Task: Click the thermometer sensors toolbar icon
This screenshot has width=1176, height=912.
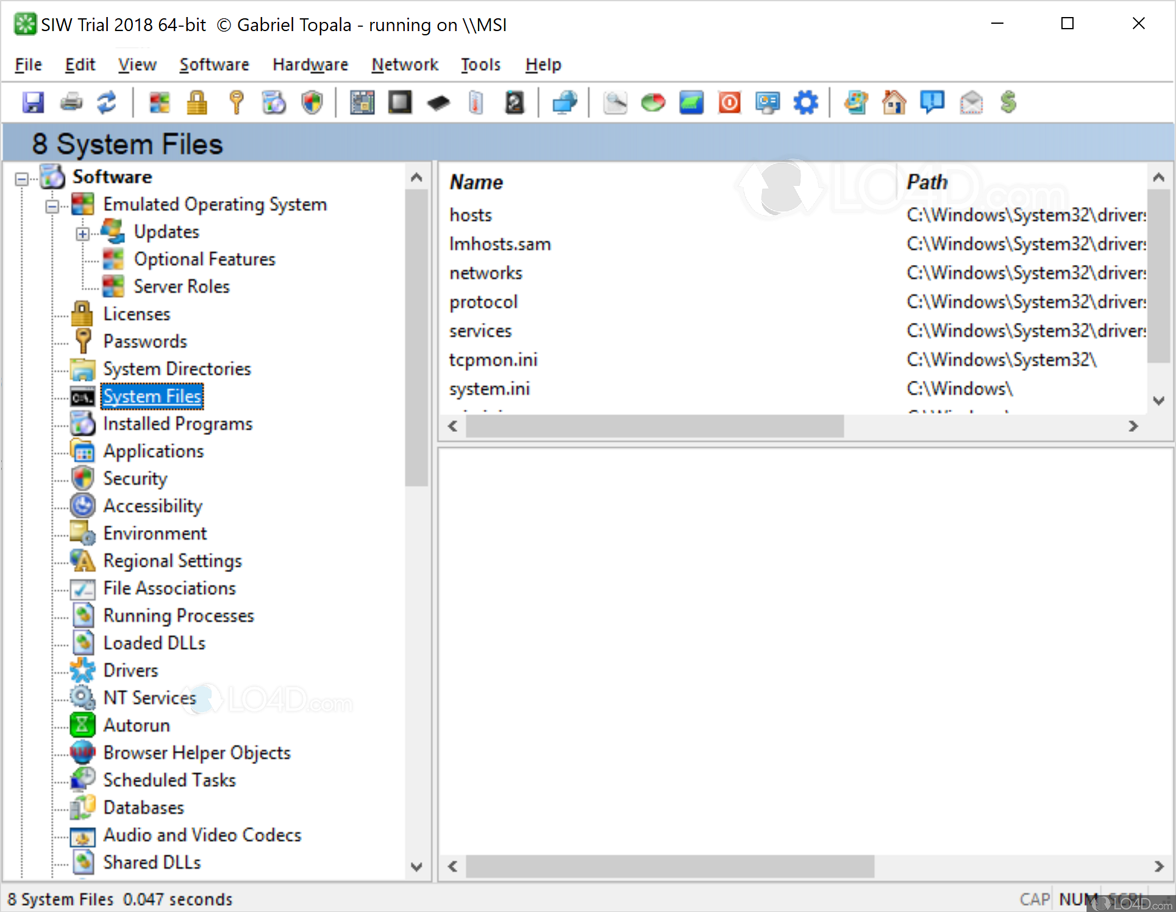Action: pos(476,102)
